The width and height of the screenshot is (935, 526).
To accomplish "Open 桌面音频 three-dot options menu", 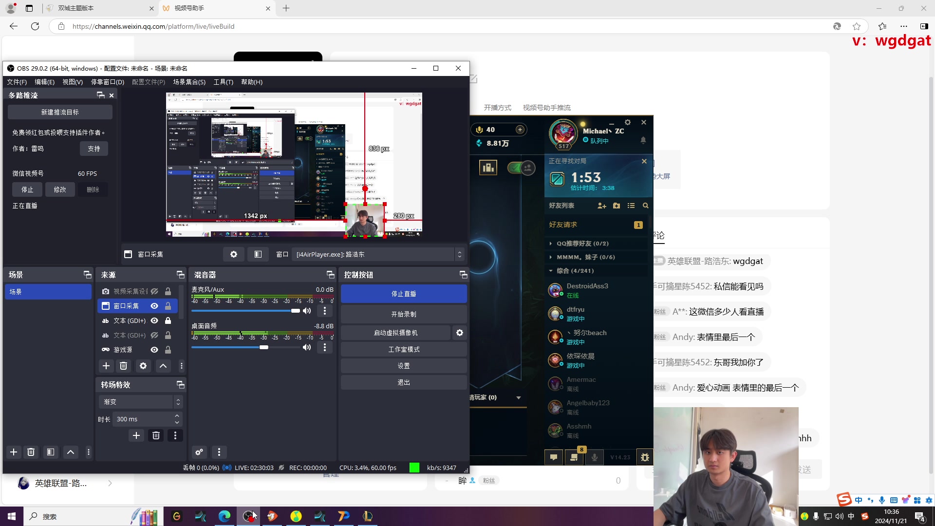I will pyautogui.click(x=325, y=347).
